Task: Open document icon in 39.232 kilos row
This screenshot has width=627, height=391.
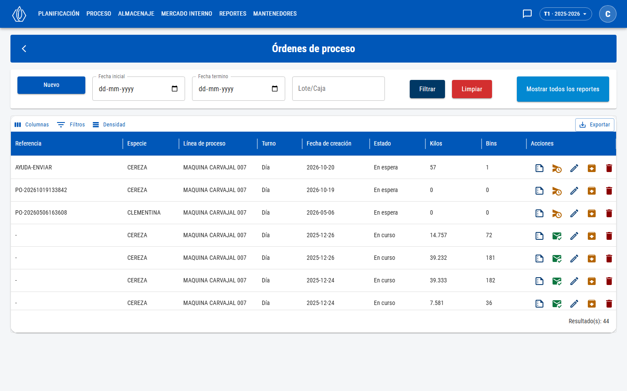Action: pyautogui.click(x=539, y=258)
